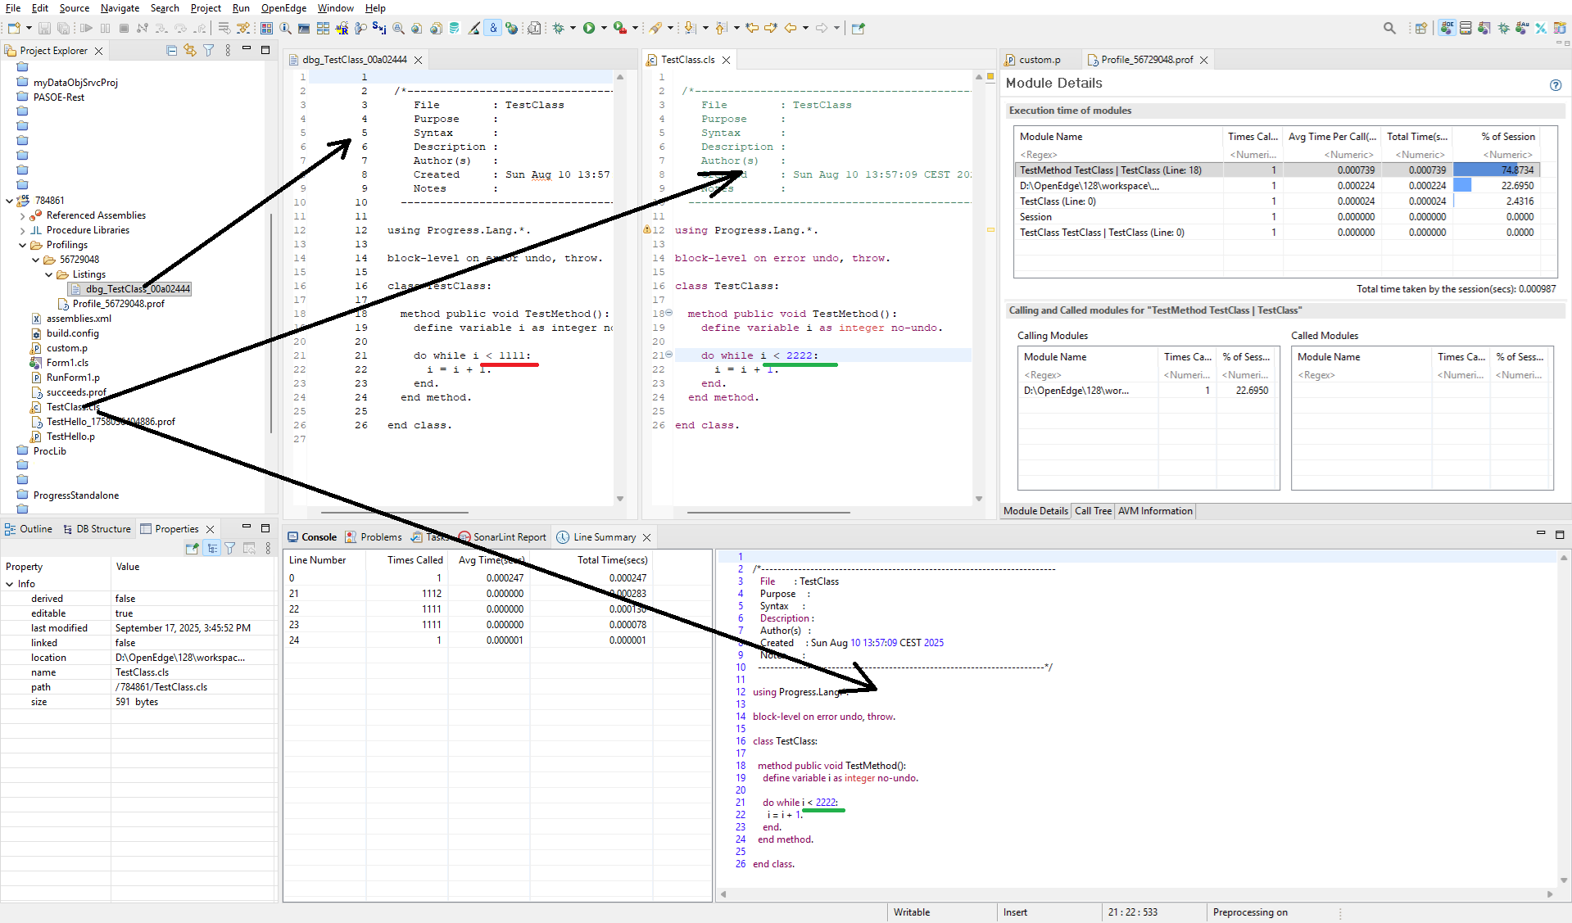This screenshot has height=923, width=1572.
Task: Toggle Link with Editor in Project Explorer
Action: (190, 51)
